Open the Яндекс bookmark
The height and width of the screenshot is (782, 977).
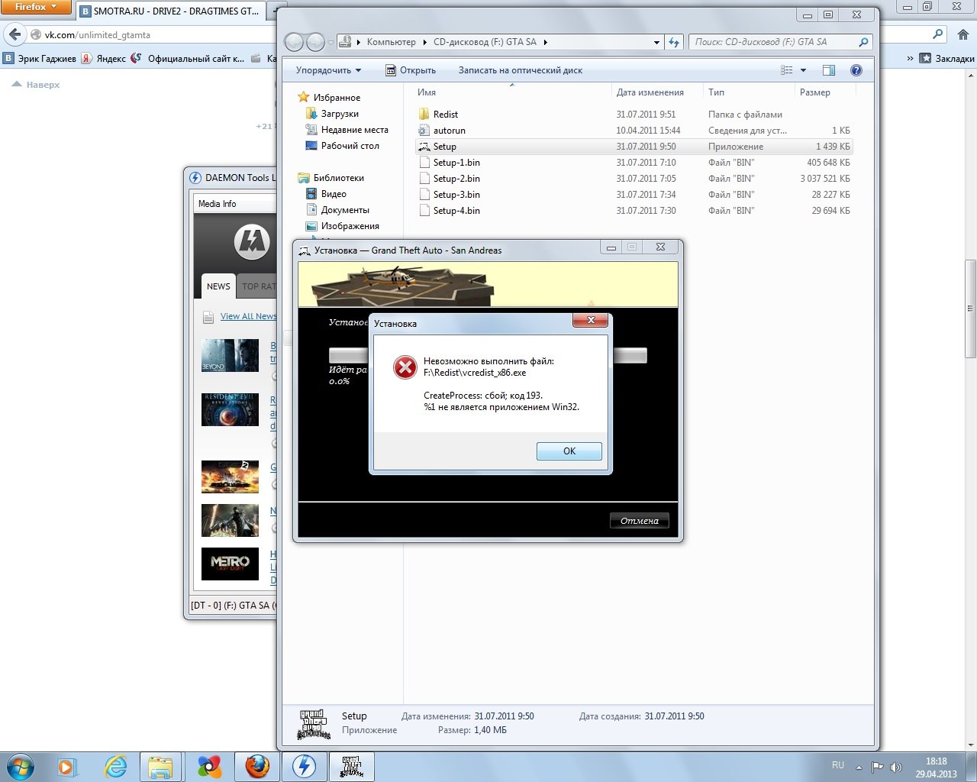(104, 59)
